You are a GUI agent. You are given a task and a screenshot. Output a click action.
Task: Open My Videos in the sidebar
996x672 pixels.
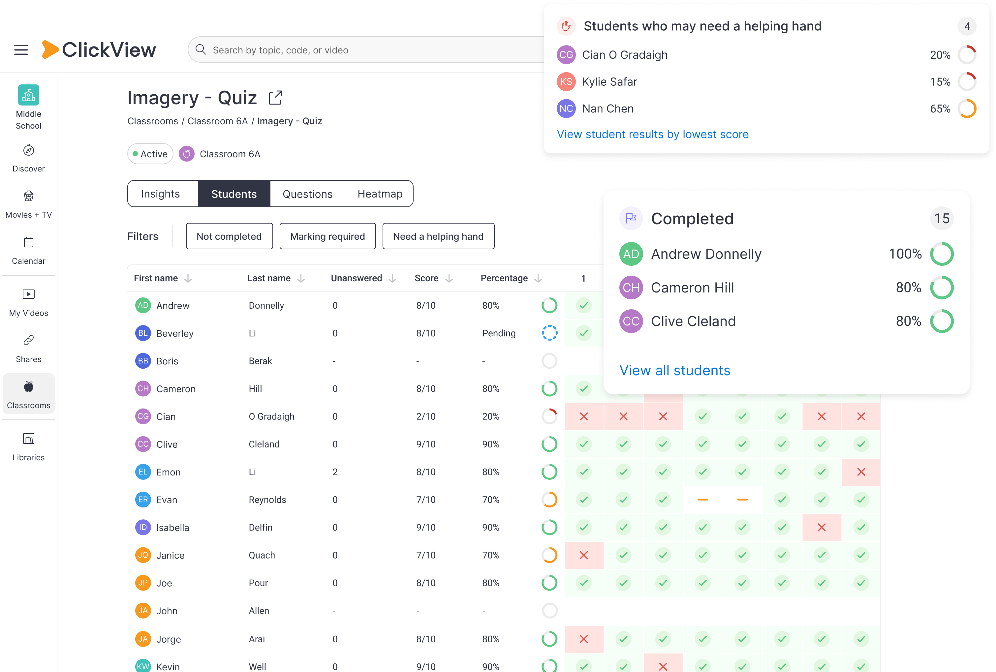(28, 303)
